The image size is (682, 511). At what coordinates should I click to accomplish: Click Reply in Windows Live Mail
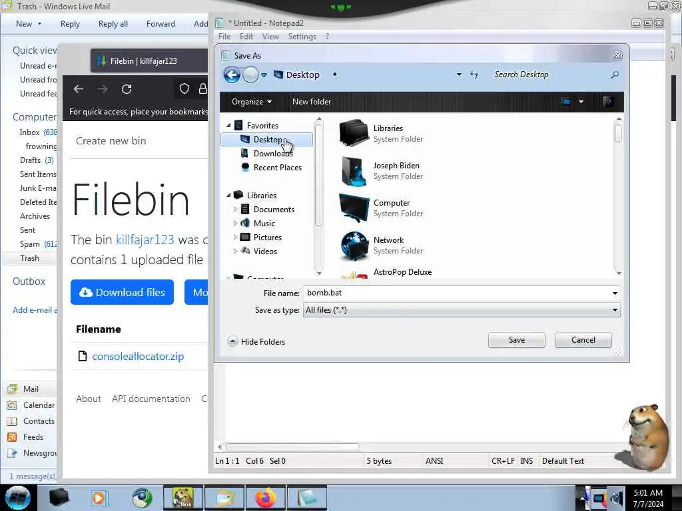pos(70,24)
